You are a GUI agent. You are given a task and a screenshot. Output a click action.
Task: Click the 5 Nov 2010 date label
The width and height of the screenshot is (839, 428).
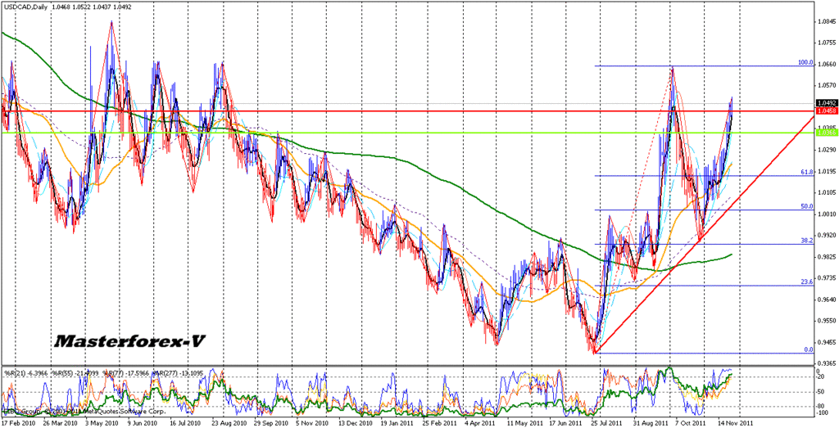coord(313,422)
